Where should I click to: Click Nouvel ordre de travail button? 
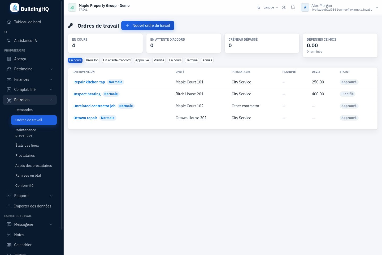click(x=148, y=25)
